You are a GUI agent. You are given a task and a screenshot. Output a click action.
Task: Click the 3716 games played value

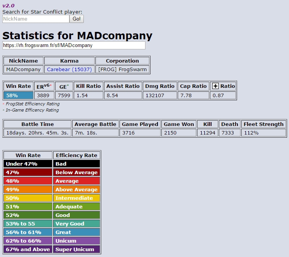pos(140,133)
